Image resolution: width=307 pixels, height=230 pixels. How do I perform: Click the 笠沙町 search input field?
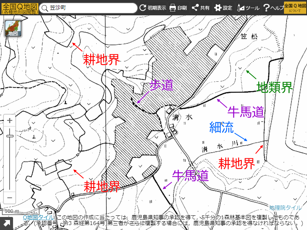[x=88, y=7]
